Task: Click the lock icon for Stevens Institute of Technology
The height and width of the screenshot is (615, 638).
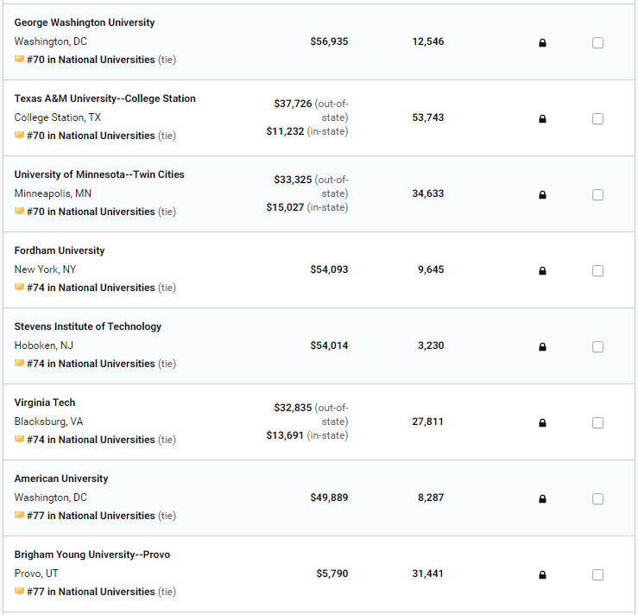Action: (542, 347)
